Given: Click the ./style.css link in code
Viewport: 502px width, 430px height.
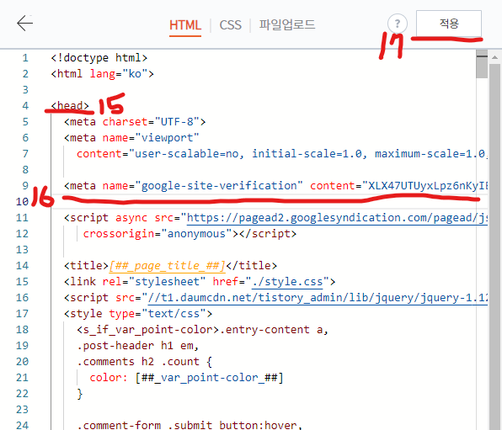Looking at the screenshot, I should 287,282.
